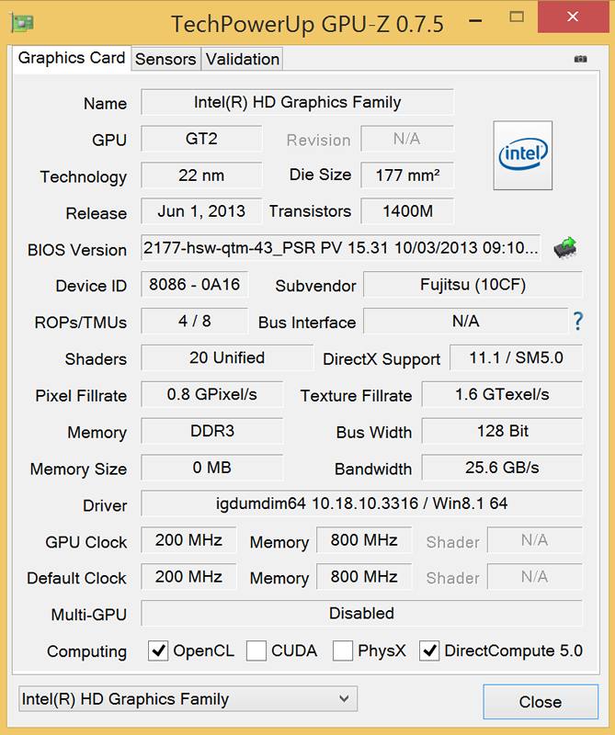615x735 pixels.
Task: Select the Driver field igdumdim64 10.18.10.3316
Action: [361, 503]
